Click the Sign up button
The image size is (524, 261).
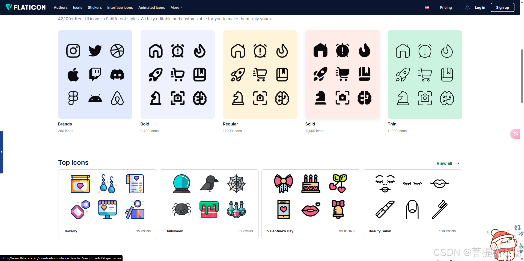[502, 7]
